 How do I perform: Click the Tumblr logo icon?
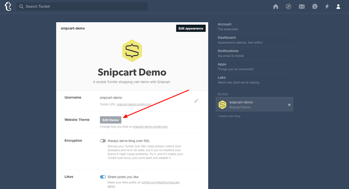pyautogui.click(x=8, y=7)
